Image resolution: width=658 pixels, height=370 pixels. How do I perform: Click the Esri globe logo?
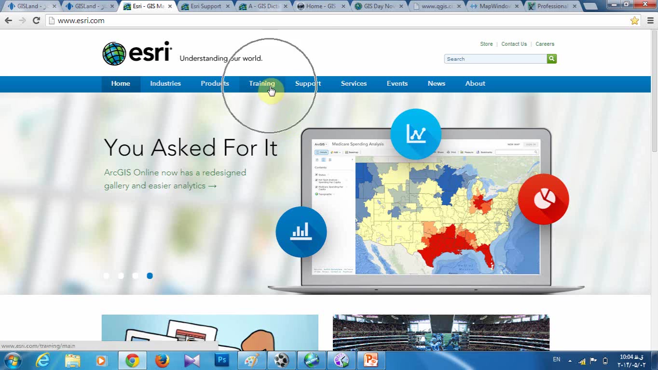coord(114,53)
